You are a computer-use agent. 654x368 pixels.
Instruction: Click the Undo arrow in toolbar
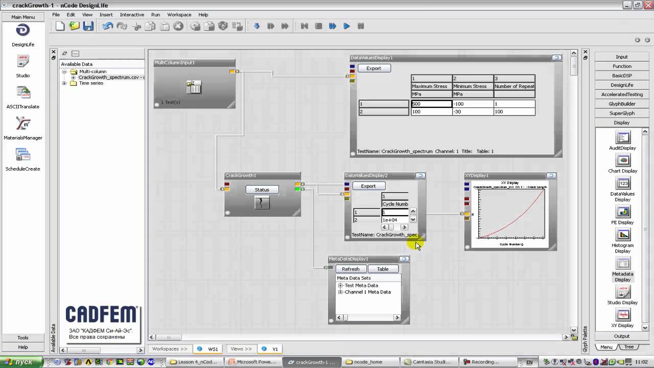[107, 26]
